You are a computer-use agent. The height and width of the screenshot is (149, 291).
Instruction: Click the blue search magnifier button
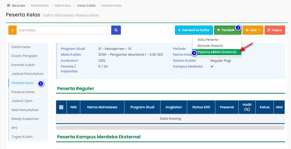tap(116, 30)
